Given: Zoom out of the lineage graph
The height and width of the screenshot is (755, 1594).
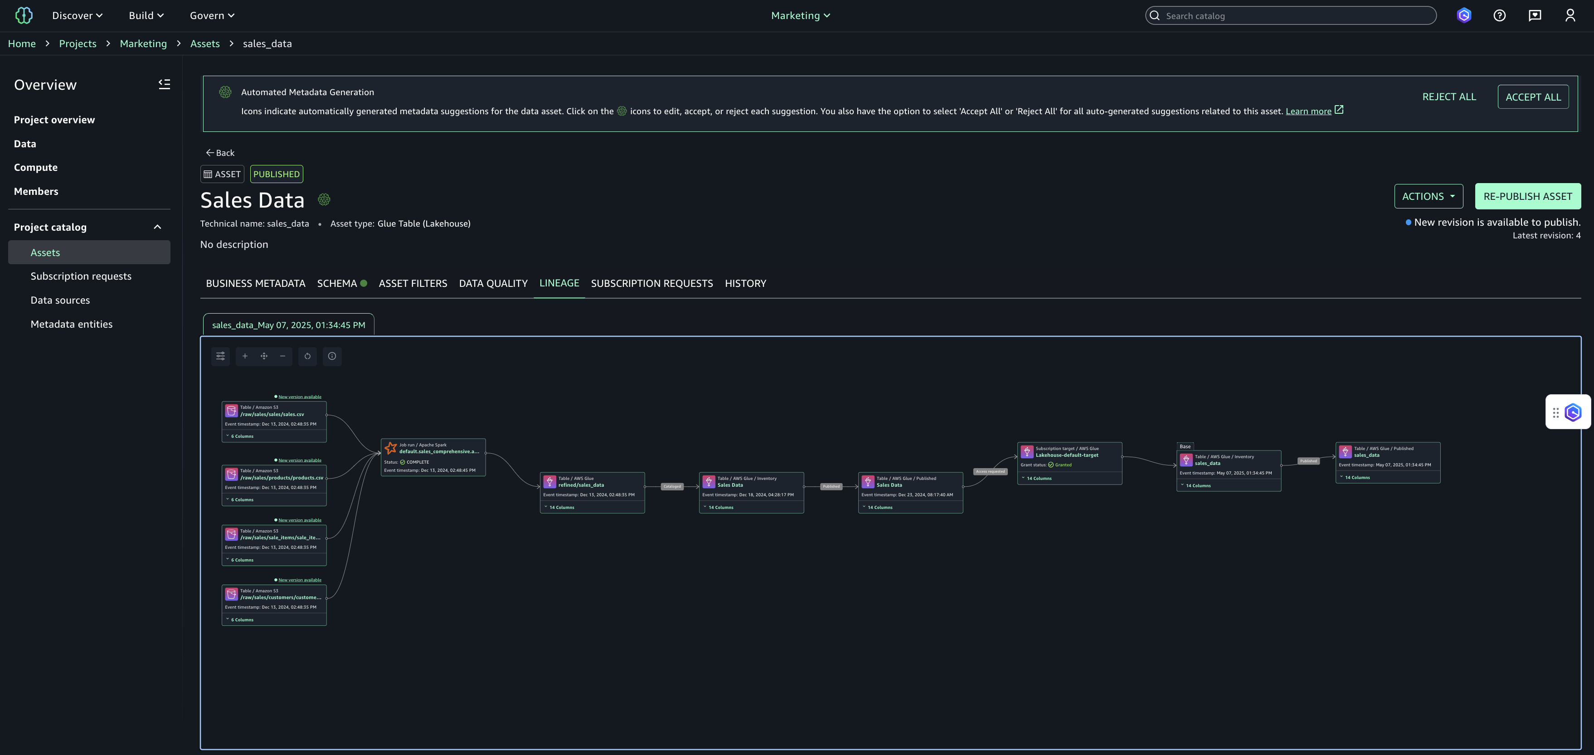Looking at the screenshot, I should [x=283, y=356].
